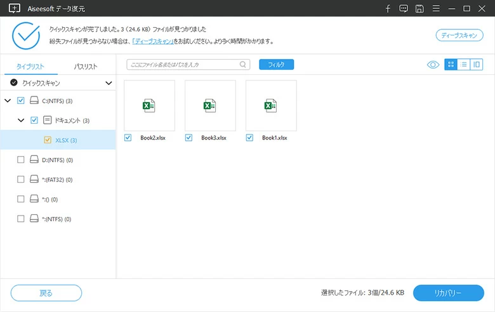Switch to thumbnail grid view
495x312 pixels.
pyautogui.click(x=451, y=64)
